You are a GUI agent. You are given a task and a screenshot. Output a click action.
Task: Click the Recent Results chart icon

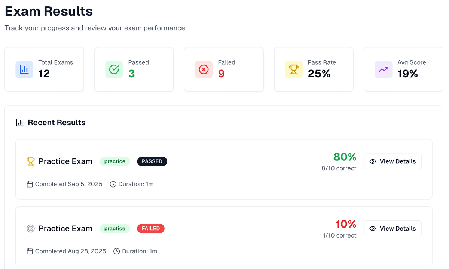point(20,123)
